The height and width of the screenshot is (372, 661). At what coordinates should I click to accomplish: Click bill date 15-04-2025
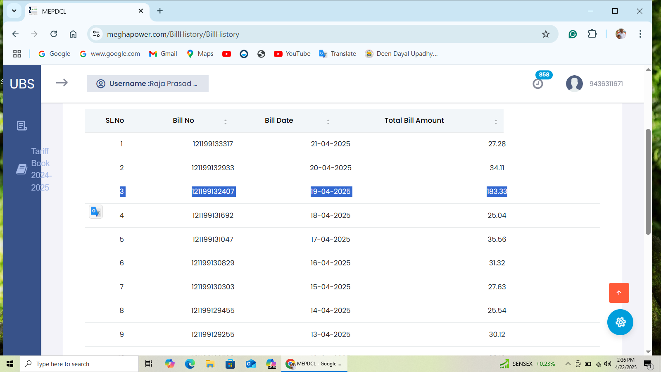pyautogui.click(x=330, y=287)
